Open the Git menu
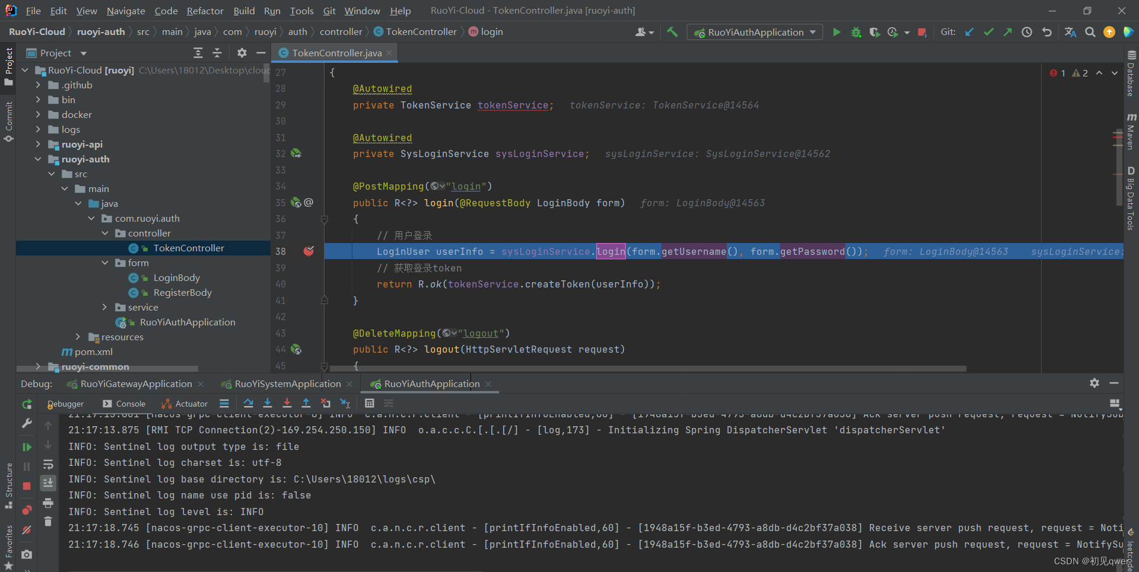The image size is (1139, 572). (x=329, y=11)
